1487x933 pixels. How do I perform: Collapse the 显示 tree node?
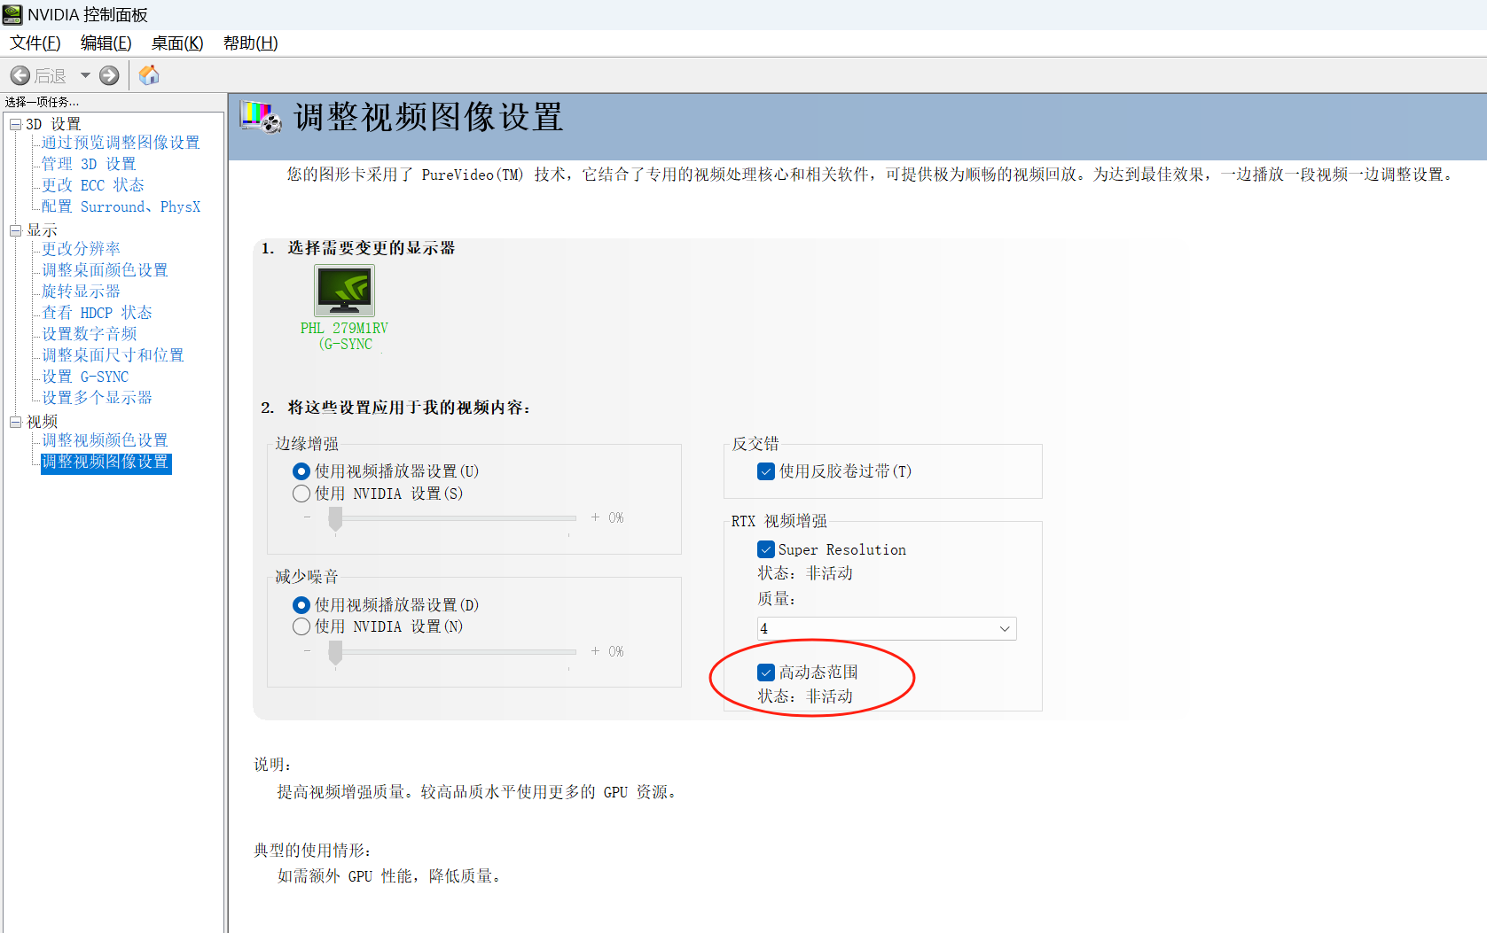15,230
